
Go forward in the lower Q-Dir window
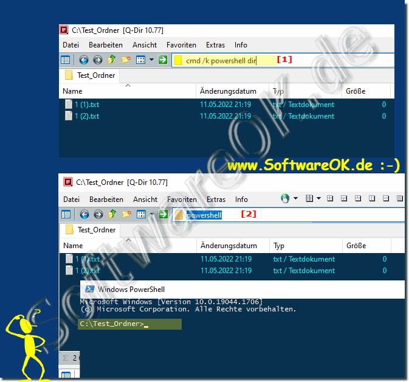click(98, 215)
